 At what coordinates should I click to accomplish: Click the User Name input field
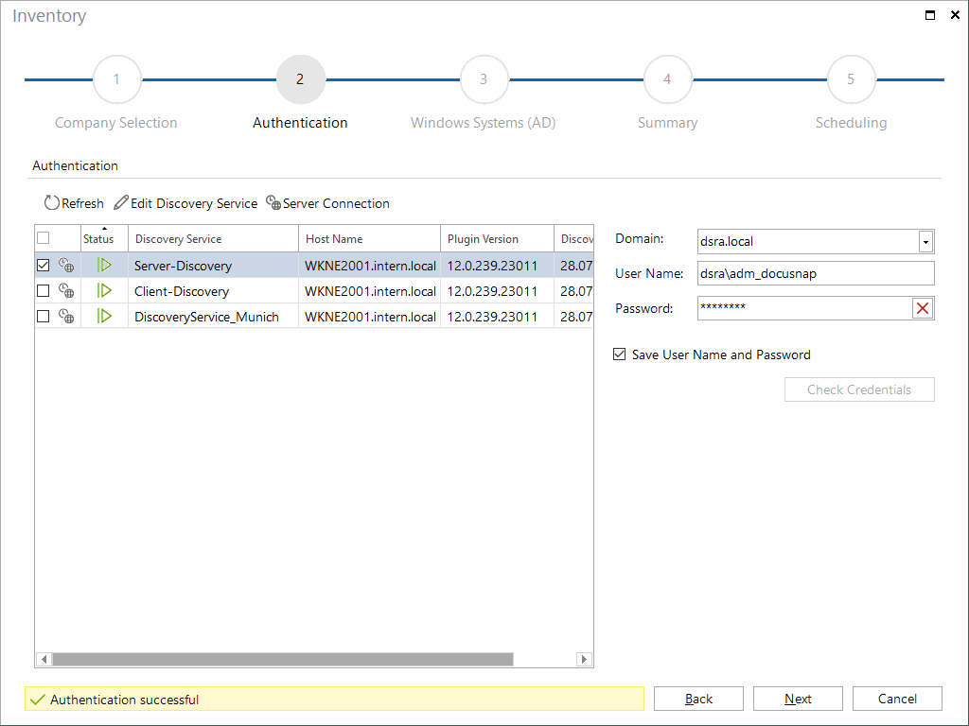816,273
